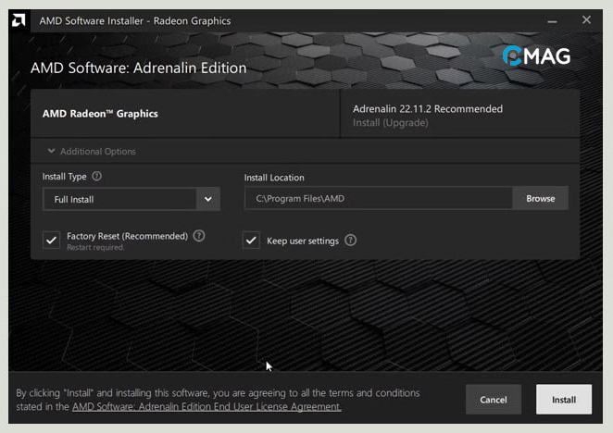The image size is (613, 433).
Task: Open the Install Type help info icon
Action: [96, 176]
